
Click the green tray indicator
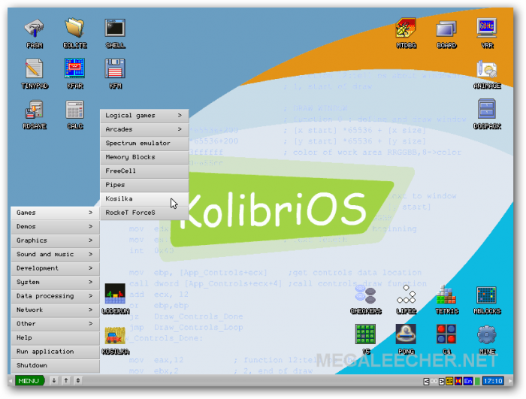pos(477,381)
